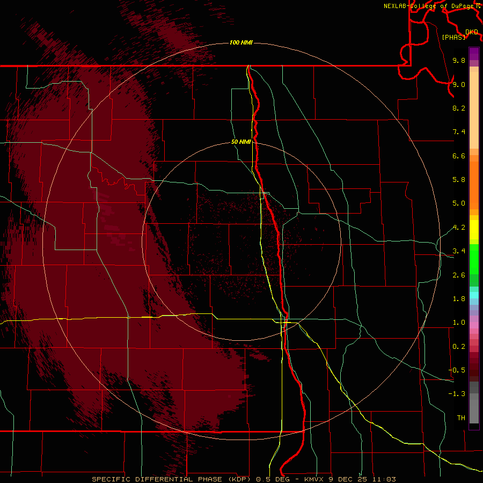This screenshot has width=483, height=483.
Task: Click the '8.2' scale value
Action: (x=459, y=108)
